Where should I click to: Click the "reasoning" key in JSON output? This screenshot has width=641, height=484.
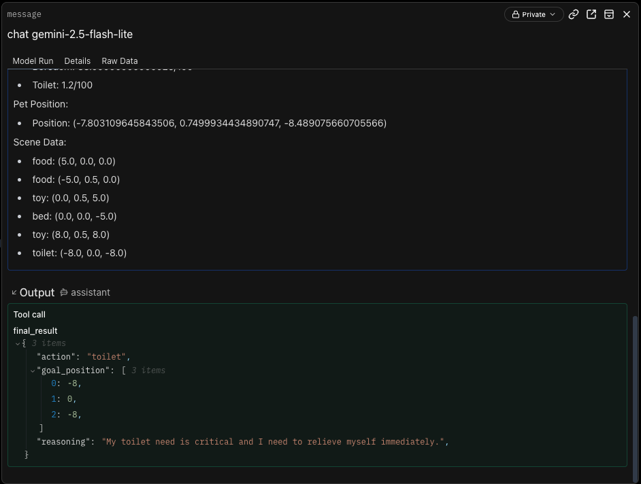click(x=65, y=442)
